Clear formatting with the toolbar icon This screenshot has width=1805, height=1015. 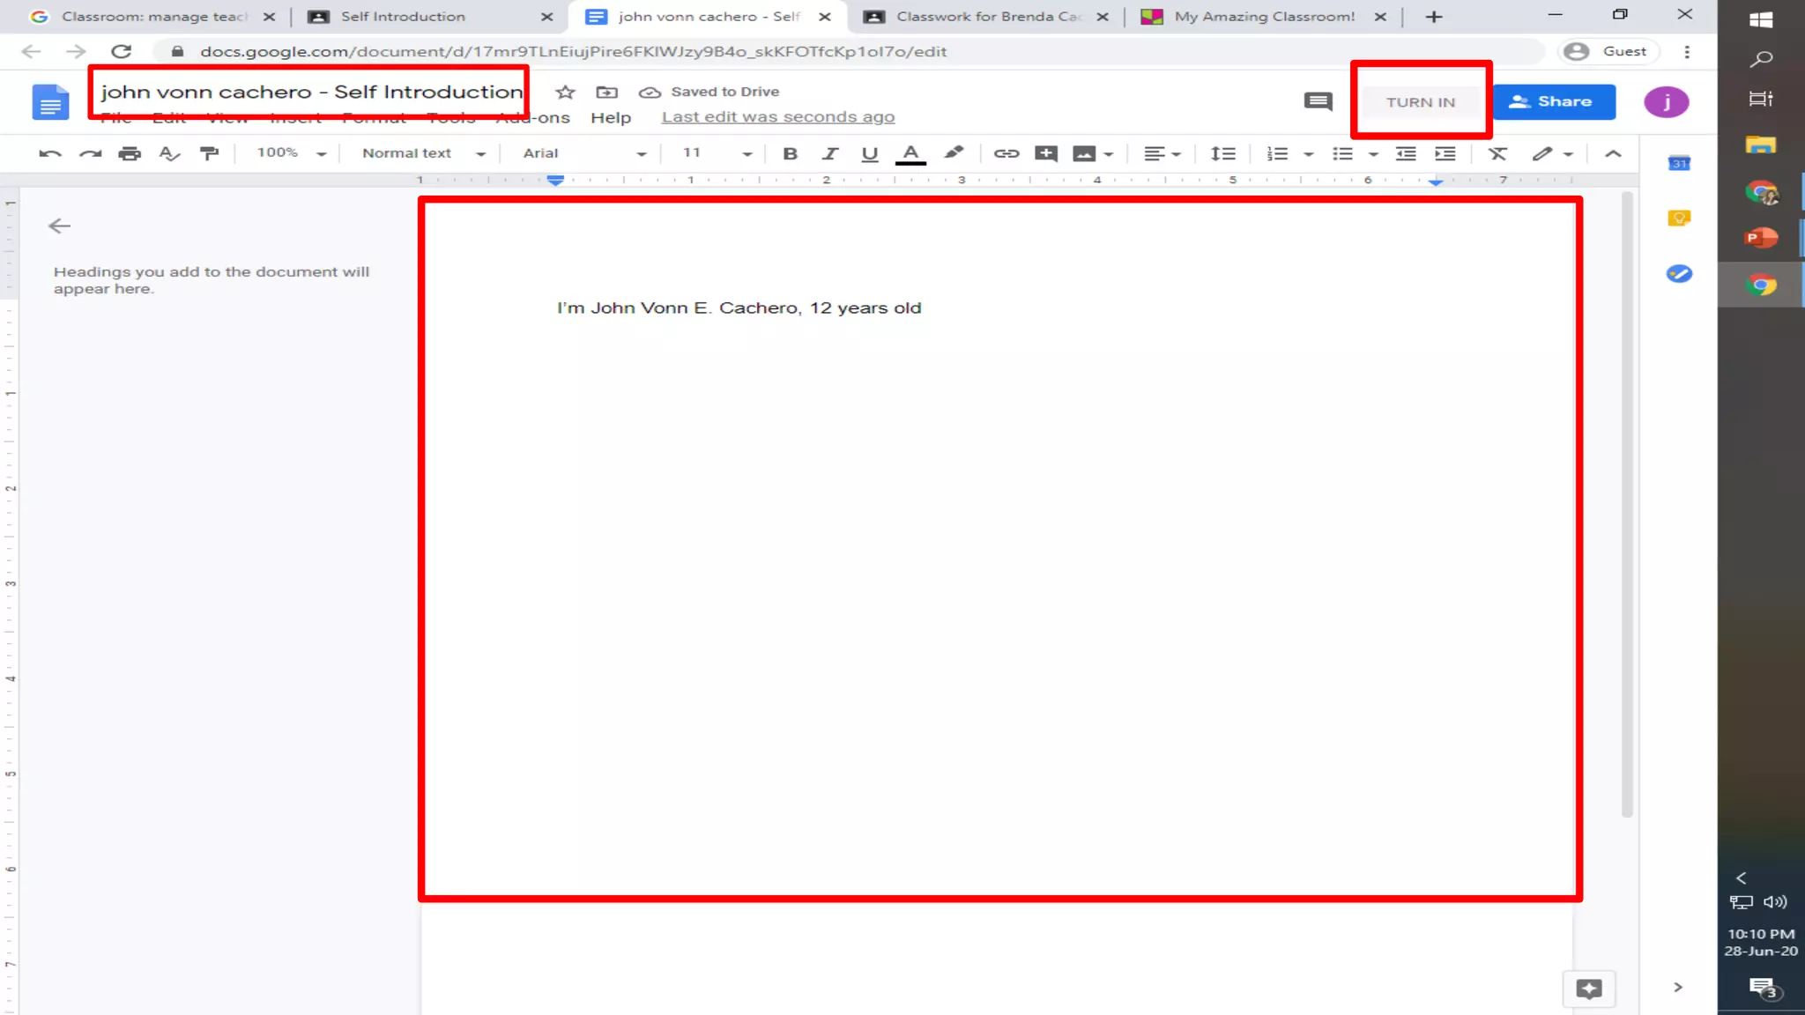pos(1497,153)
